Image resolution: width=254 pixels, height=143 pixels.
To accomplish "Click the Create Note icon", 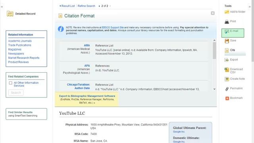I will pos(227,79).
